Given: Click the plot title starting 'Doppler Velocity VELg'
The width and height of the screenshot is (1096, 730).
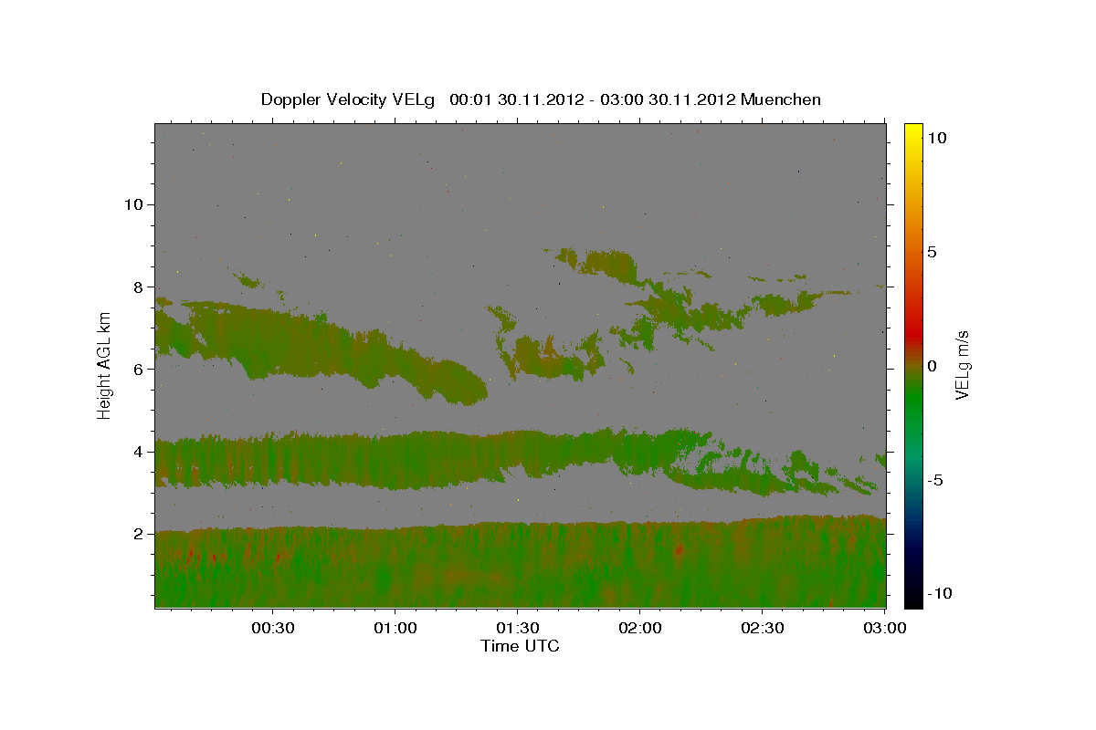Looking at the screenshot, I should tap(541, 99).
